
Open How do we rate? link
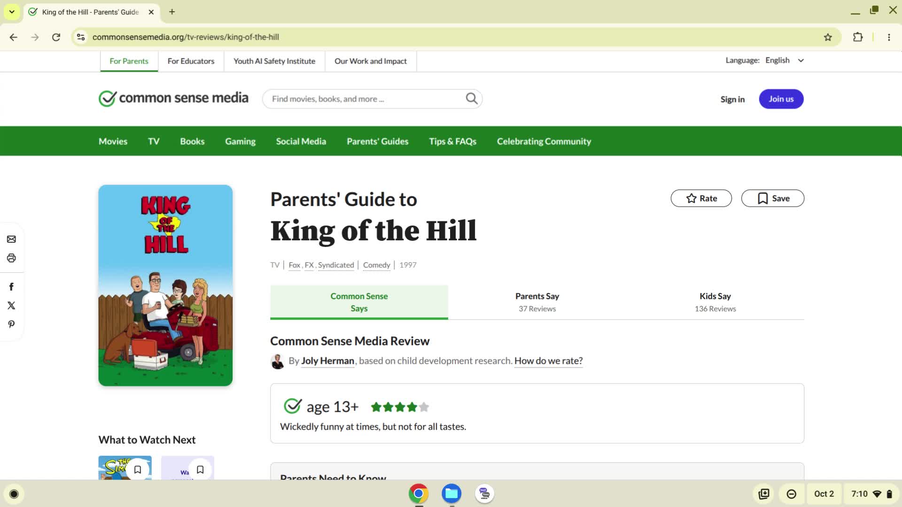[548, 361]
